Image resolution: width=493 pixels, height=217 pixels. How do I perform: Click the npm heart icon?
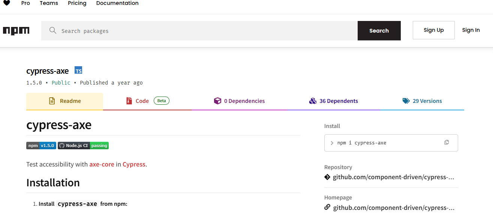point(6,3)
